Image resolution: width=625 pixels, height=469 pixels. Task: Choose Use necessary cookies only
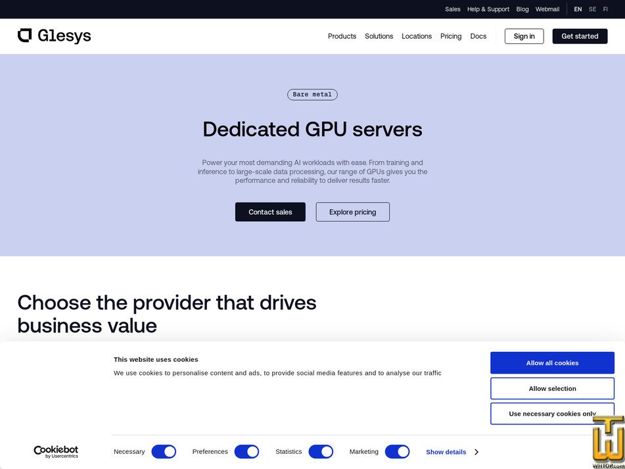tap(553, 414)
